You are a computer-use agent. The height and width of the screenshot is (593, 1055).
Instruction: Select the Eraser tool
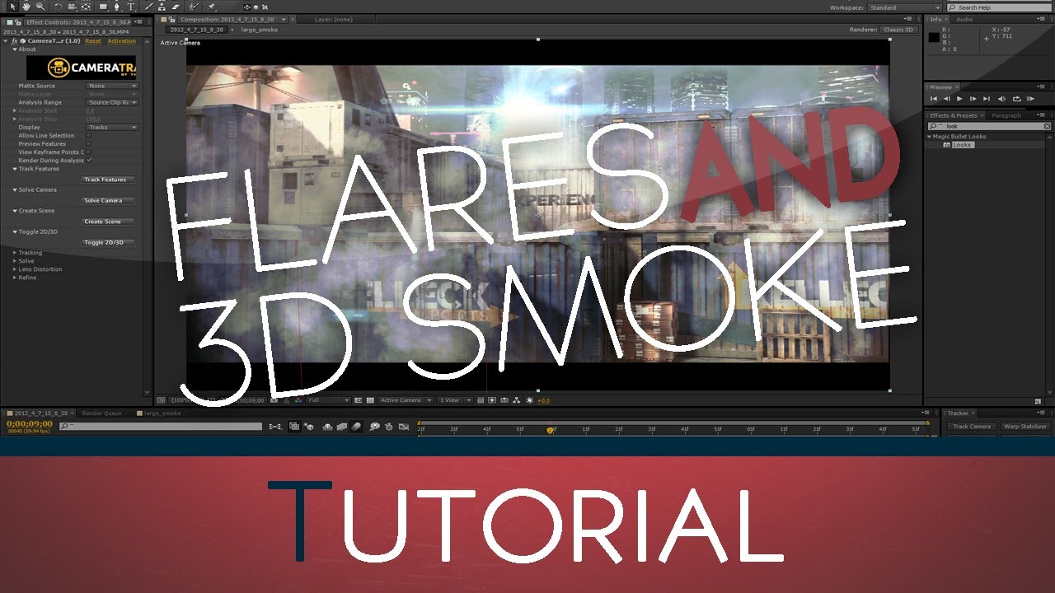(x=176, y=7)
